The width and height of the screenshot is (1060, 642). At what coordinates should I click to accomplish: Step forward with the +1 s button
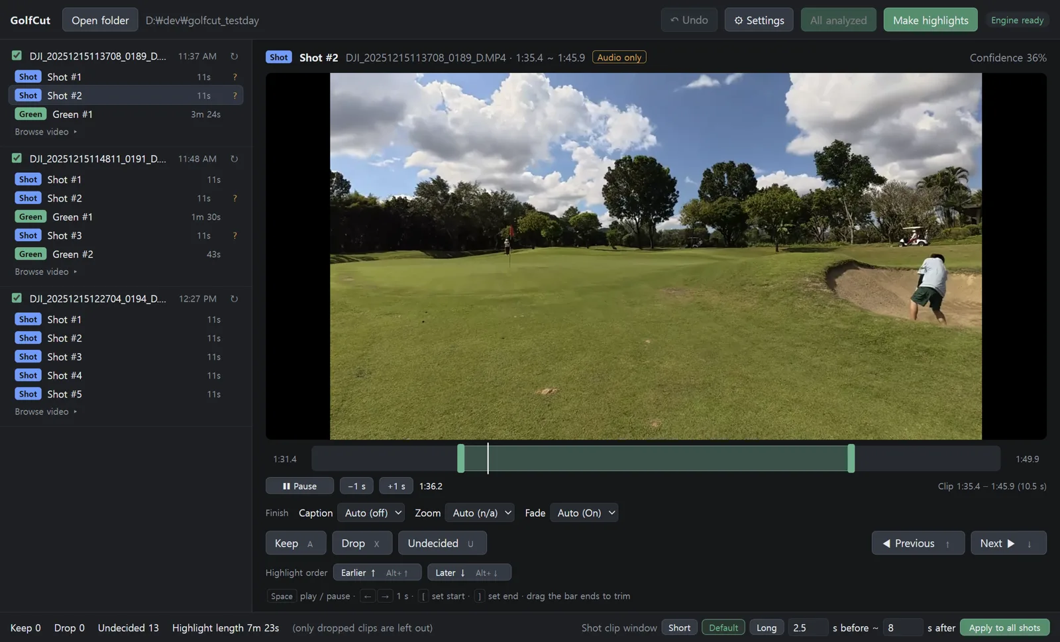(x=396, y=486)
